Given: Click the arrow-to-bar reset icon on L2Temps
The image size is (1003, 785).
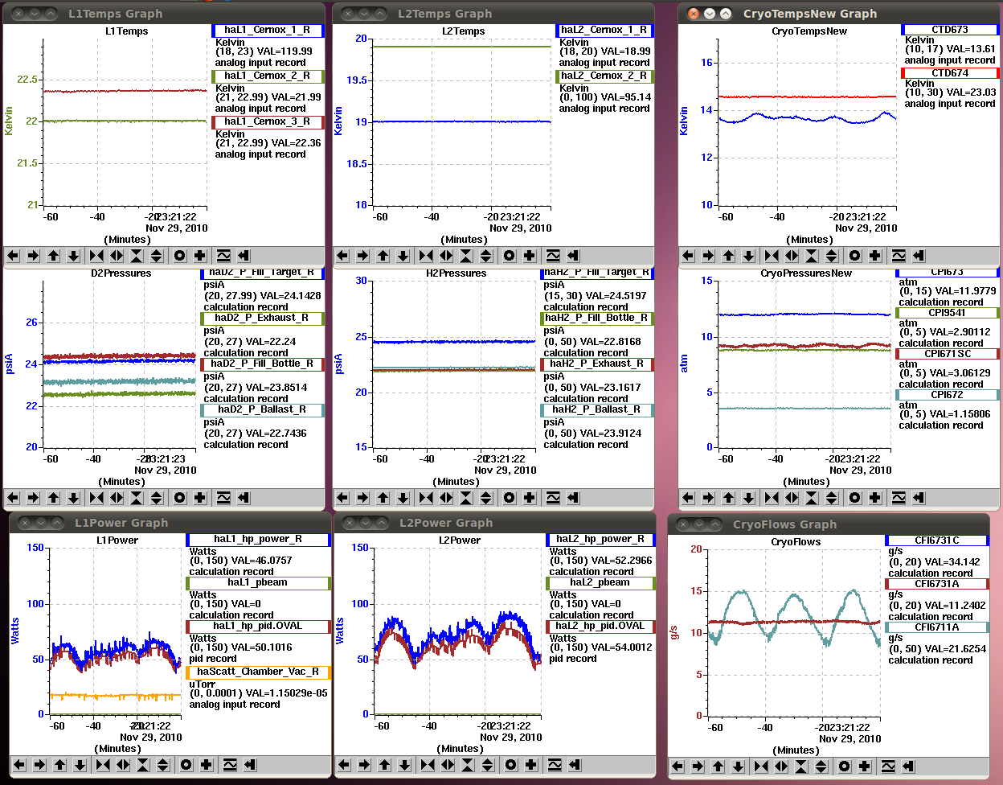Looking at the screenshot, I should (573, 256).
